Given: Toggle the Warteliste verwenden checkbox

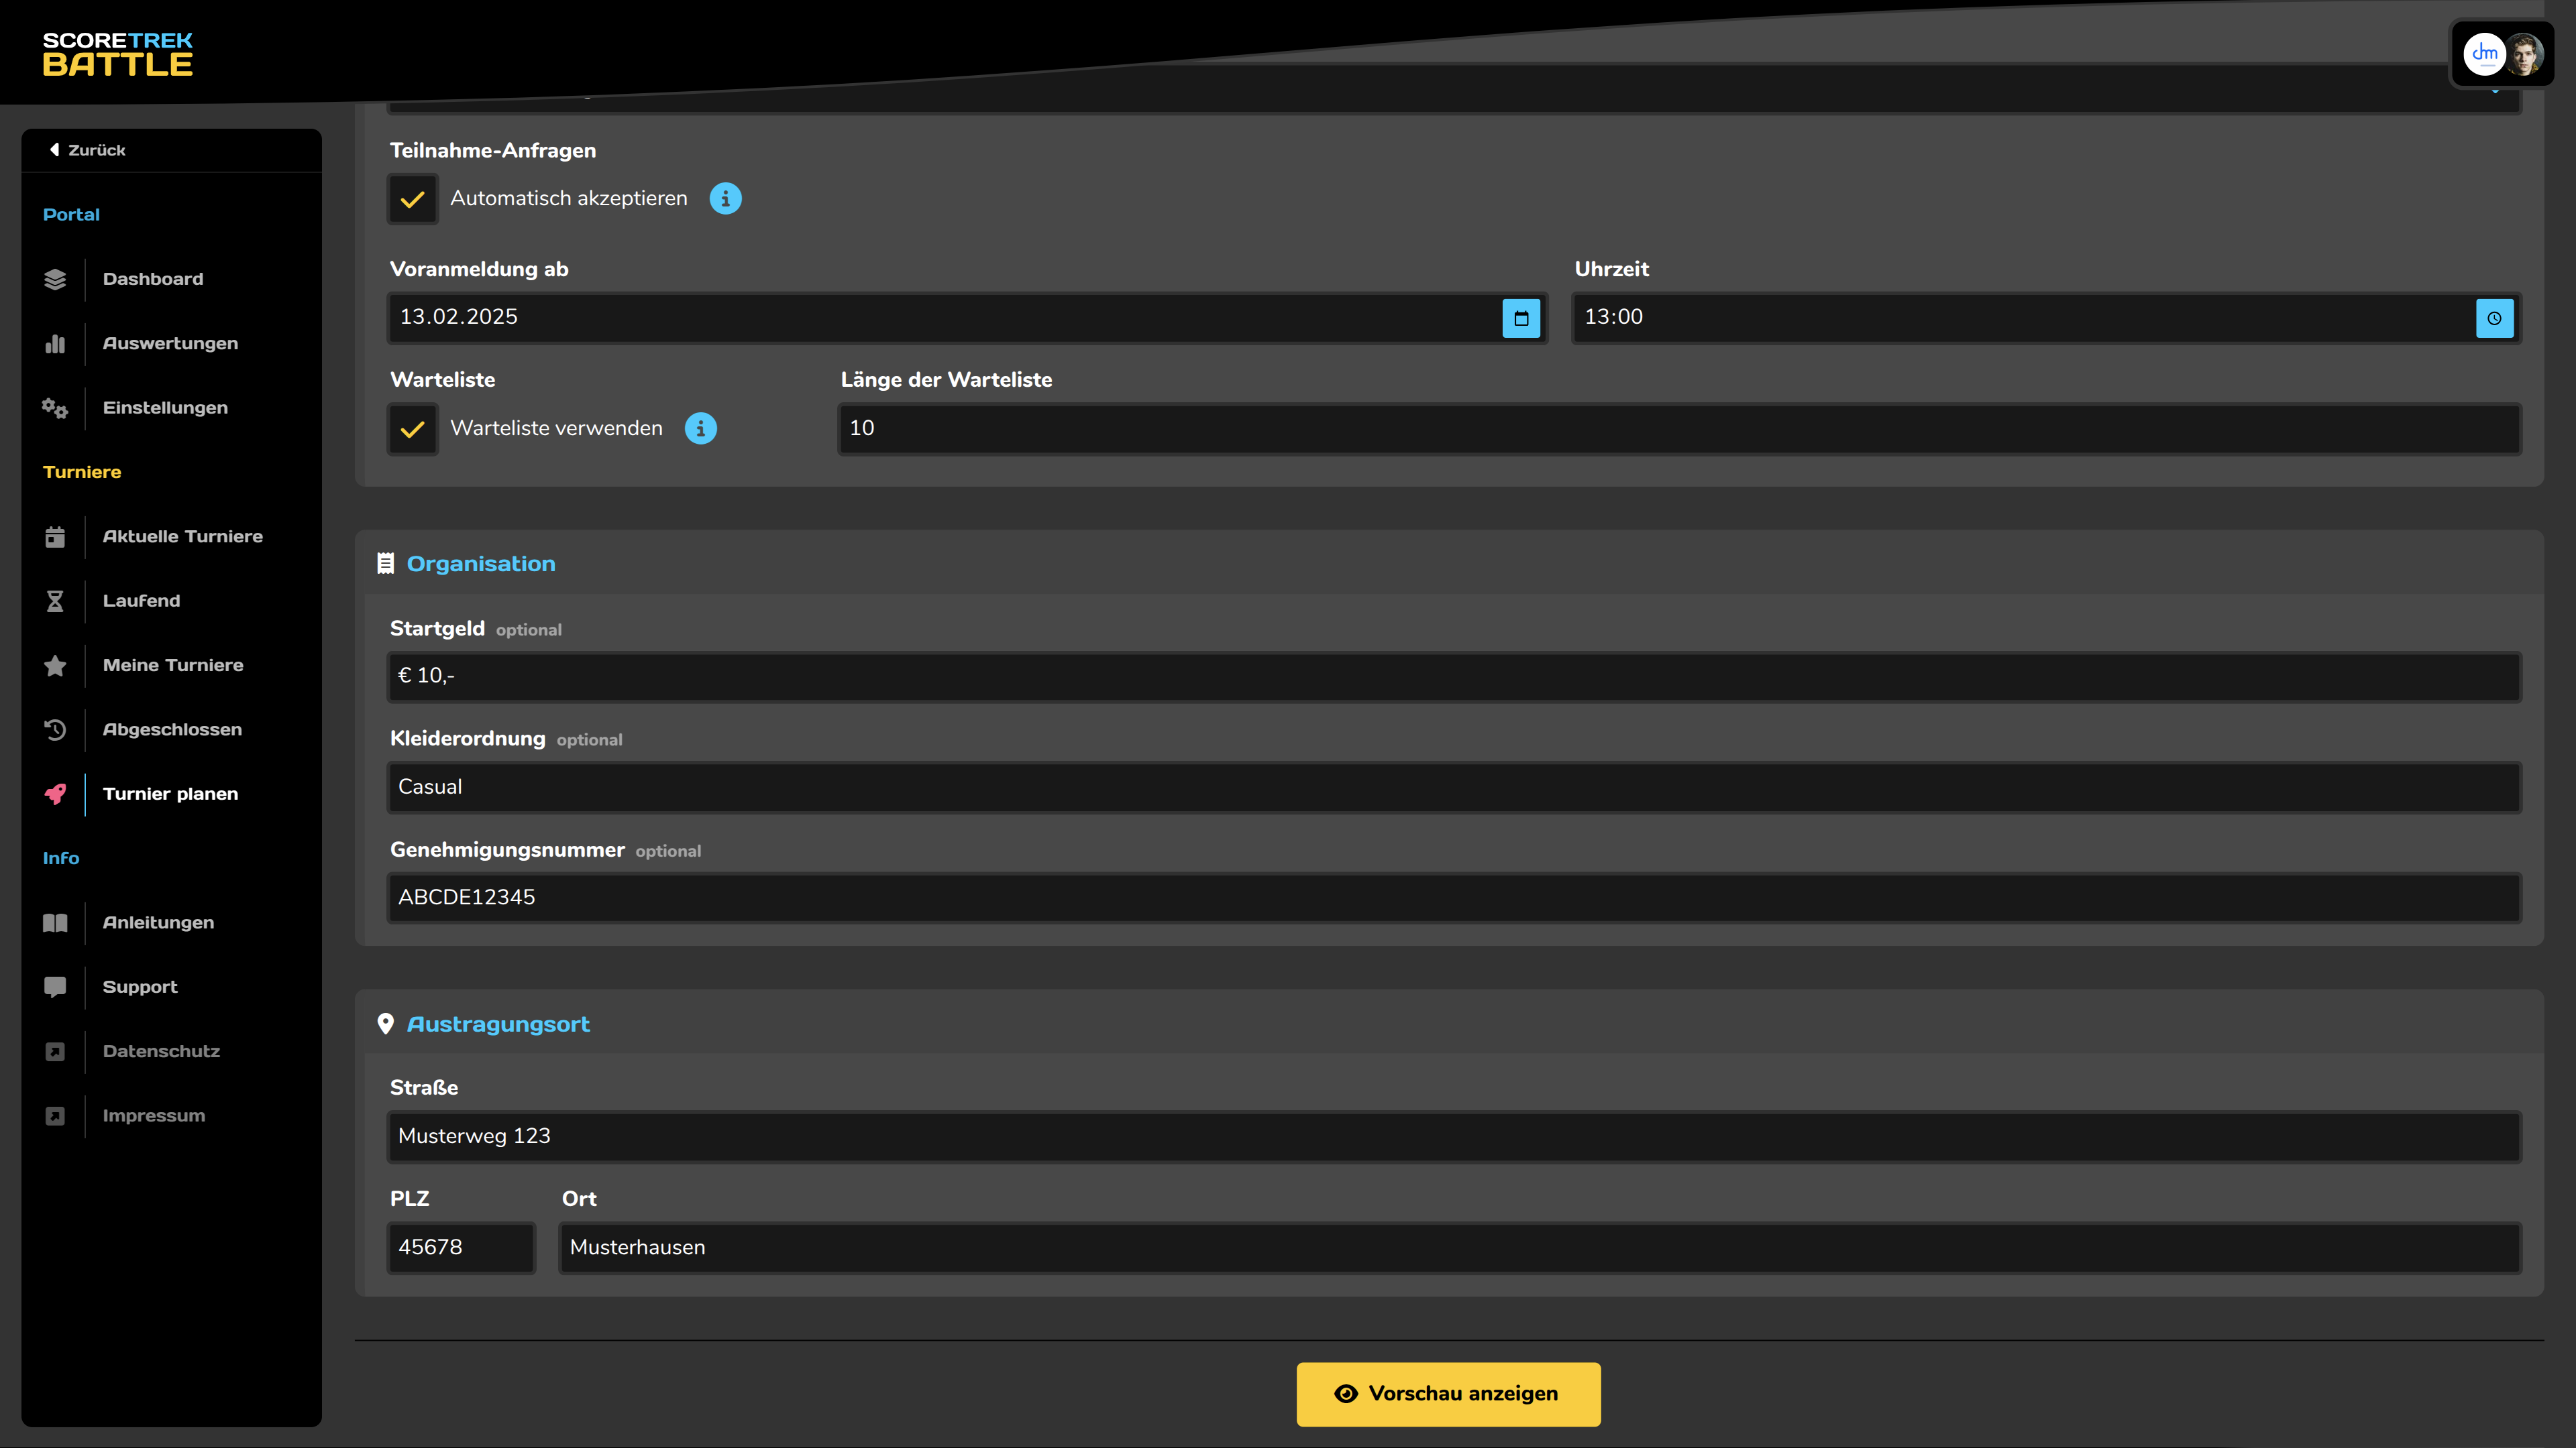Looking at the screenshot, I should pos(413,430).
